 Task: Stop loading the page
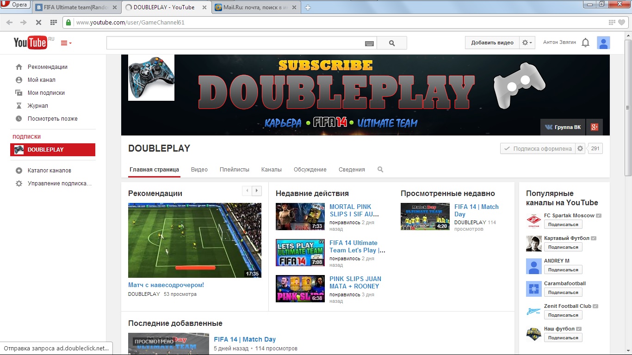38,22
